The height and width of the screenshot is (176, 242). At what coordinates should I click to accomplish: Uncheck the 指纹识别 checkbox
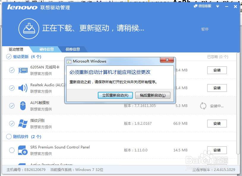point(12,123)
